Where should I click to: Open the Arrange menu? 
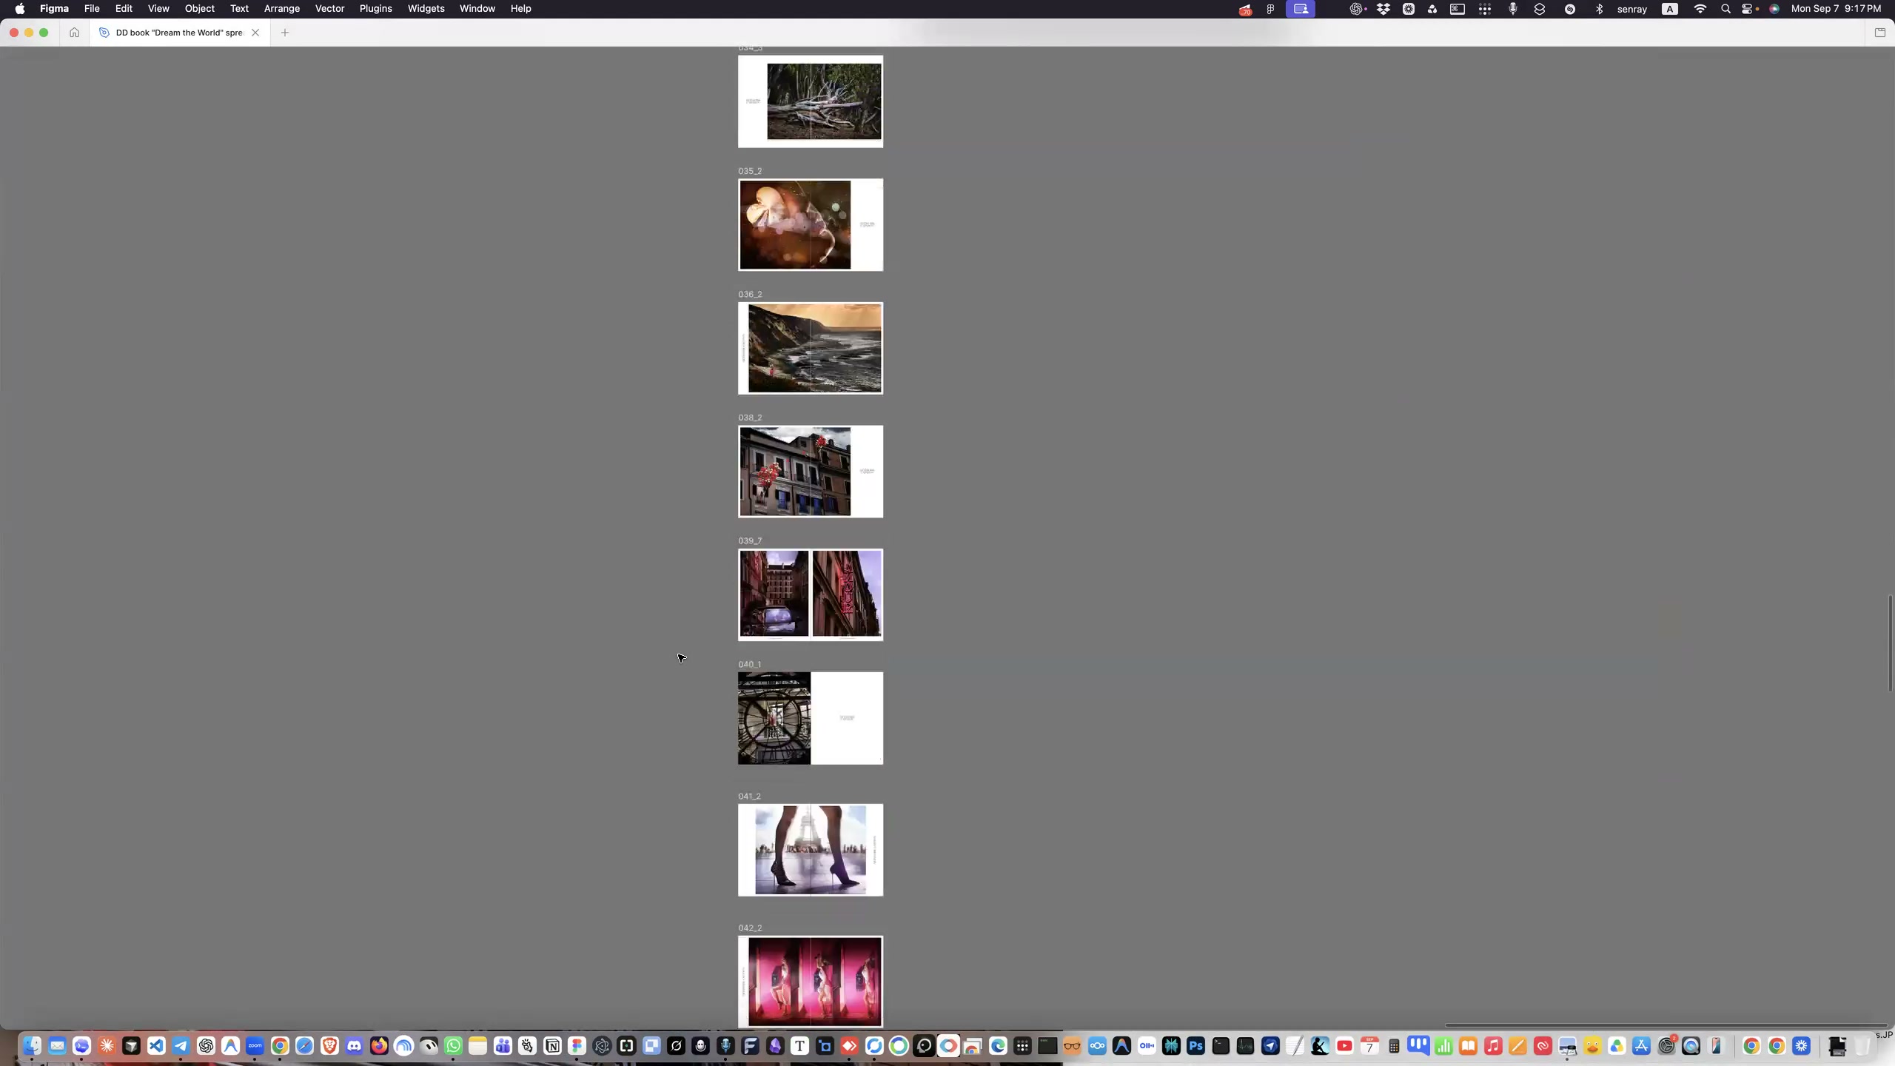point(282,9)
